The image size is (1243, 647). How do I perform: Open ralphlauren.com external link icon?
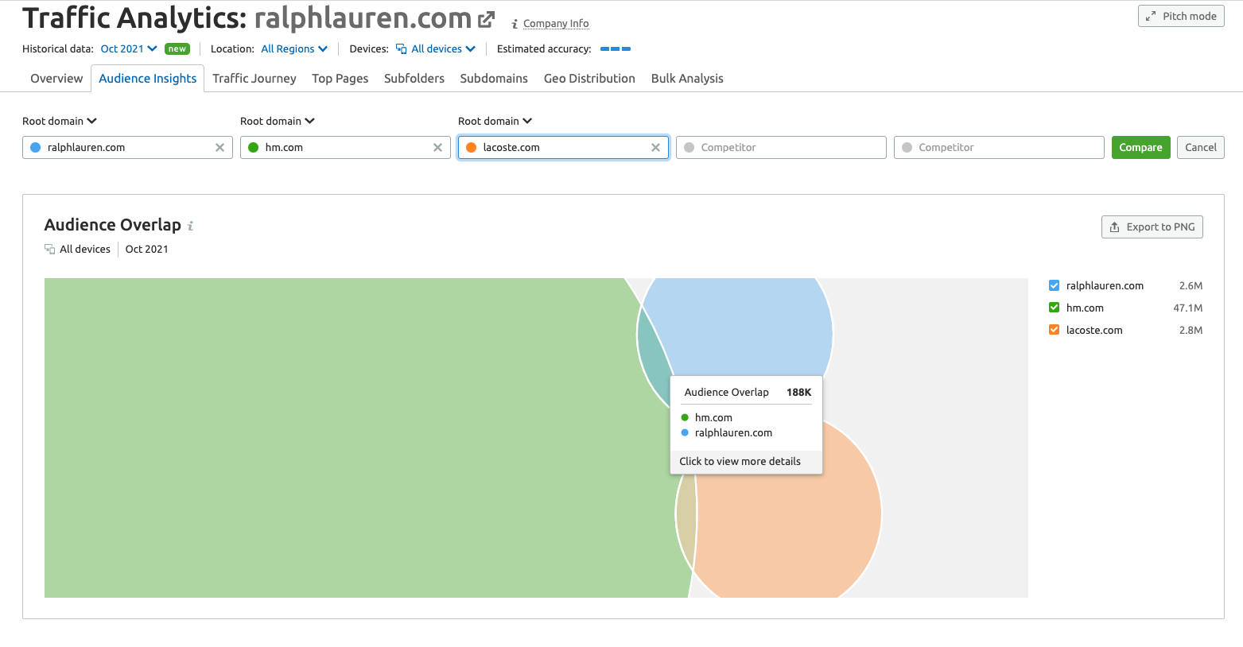(x=486, y=19)
